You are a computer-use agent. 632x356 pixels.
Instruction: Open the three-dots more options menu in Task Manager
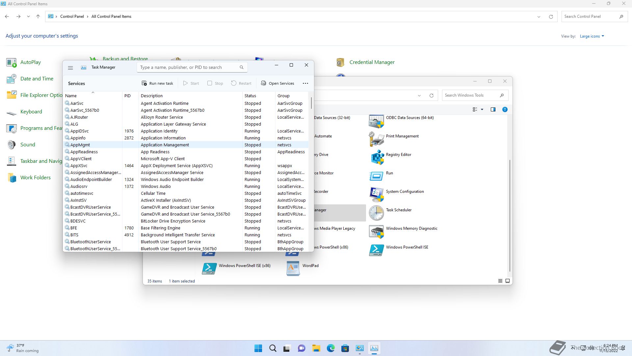[x=305, y=83]
